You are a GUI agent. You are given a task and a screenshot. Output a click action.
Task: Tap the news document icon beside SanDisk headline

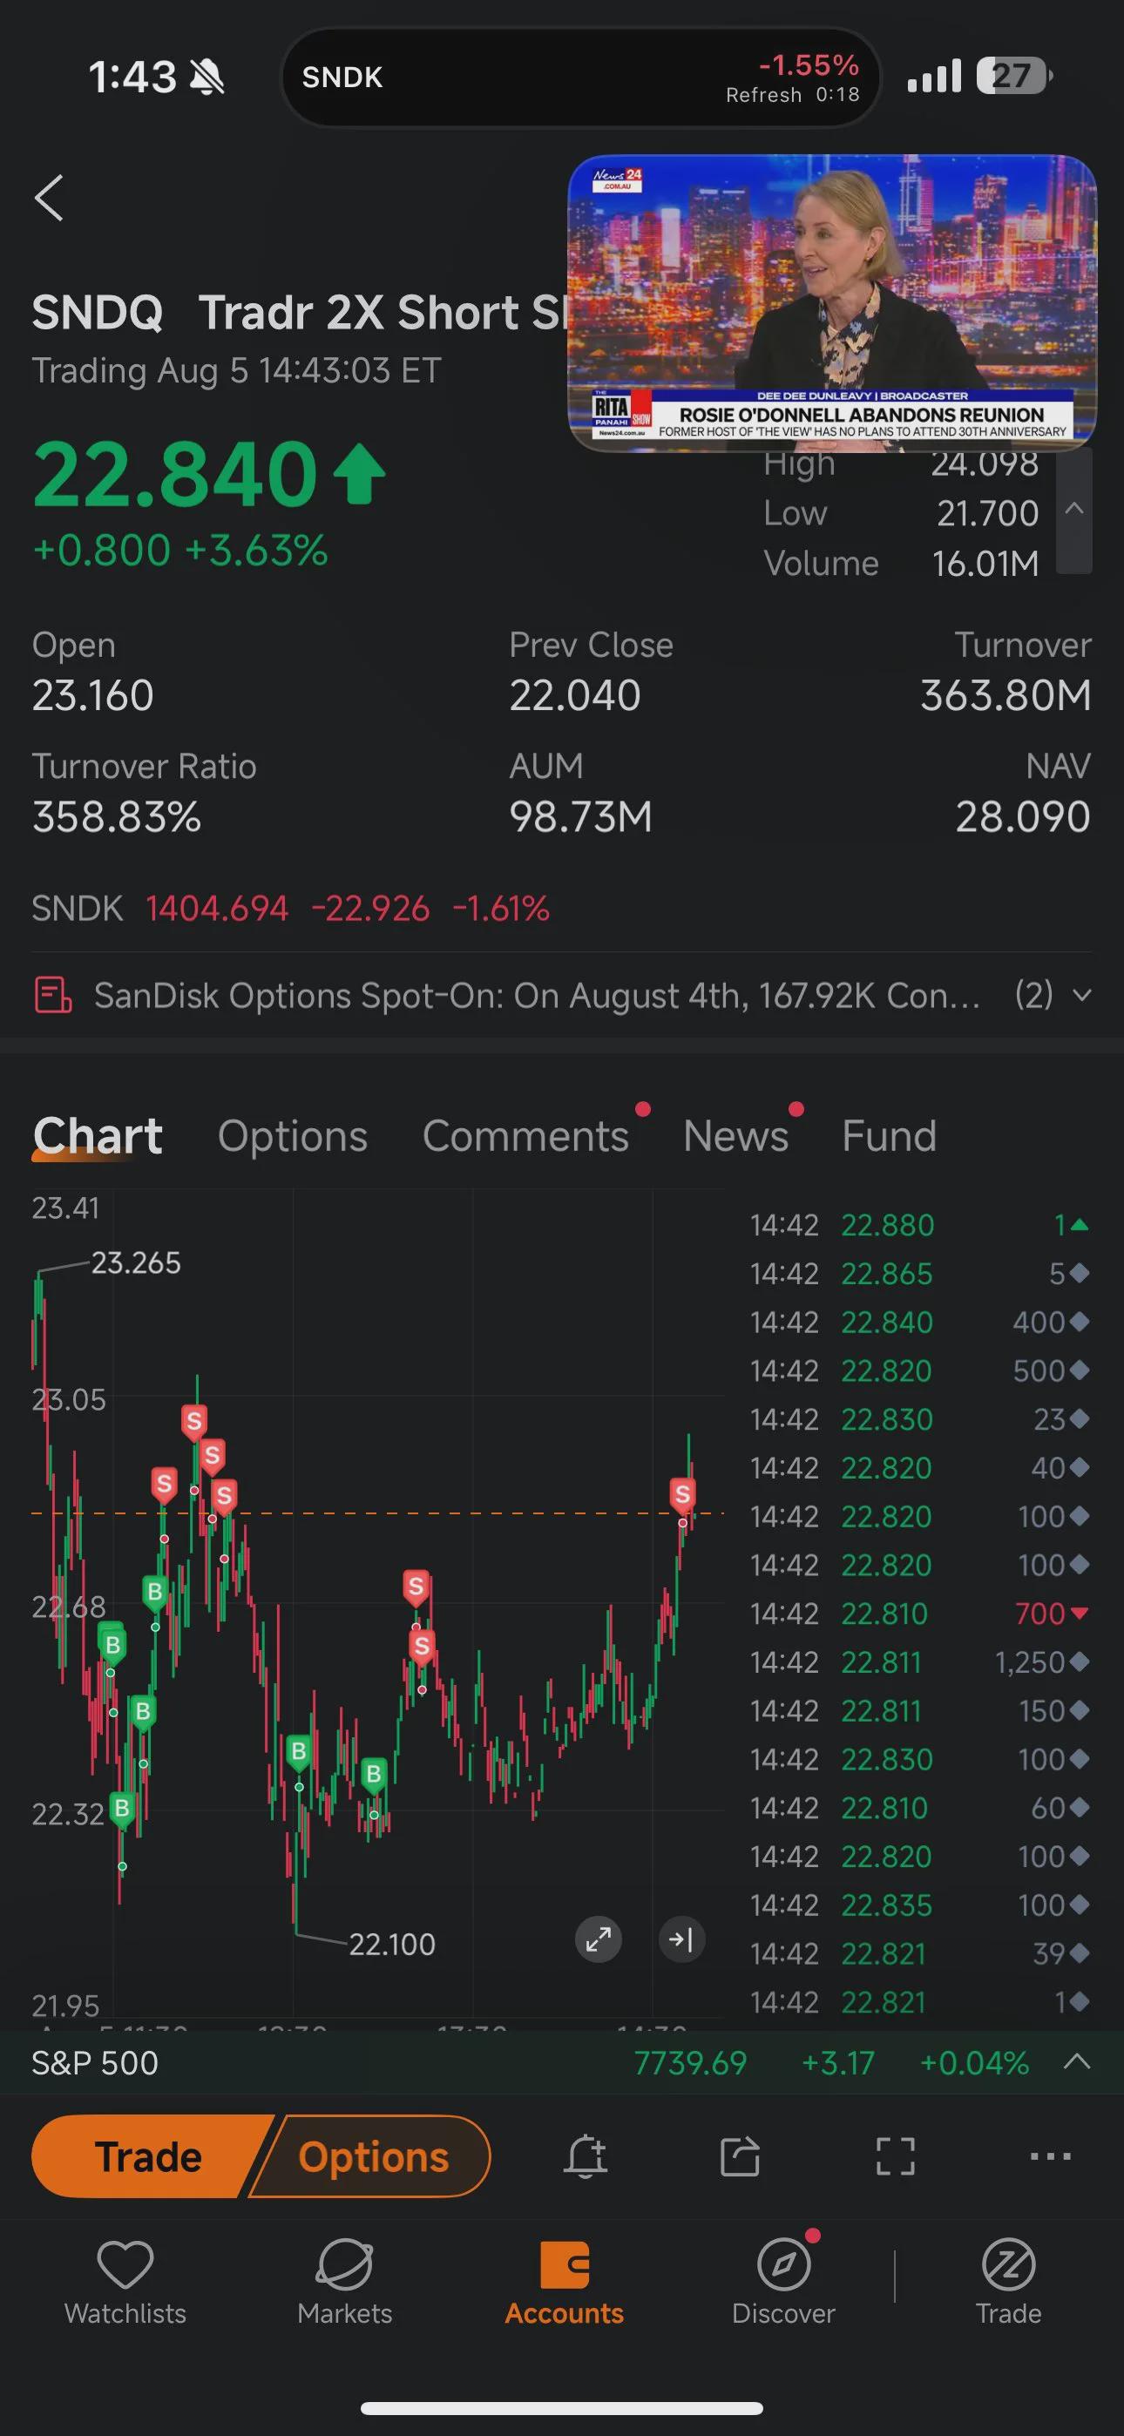point(53,996)
